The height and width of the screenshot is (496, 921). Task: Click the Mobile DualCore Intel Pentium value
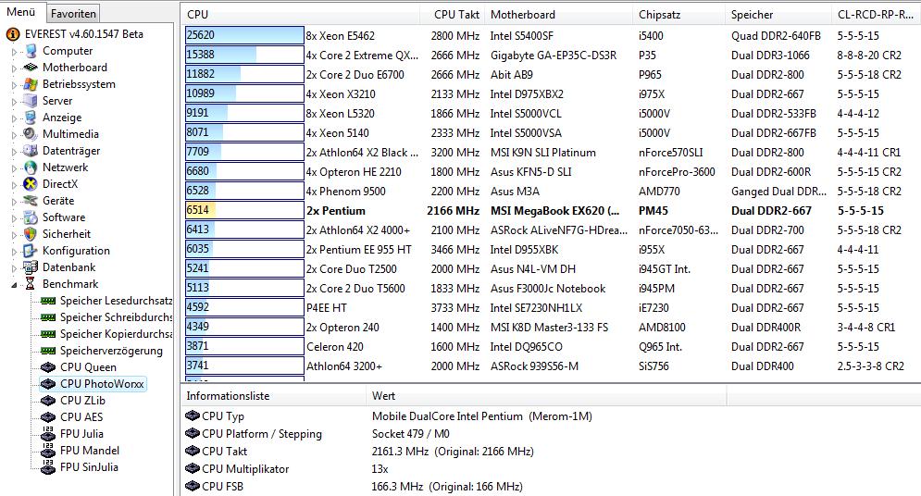481,416
